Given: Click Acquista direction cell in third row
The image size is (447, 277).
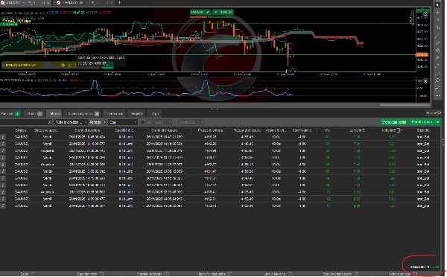Looking at the screenshot, I should [47, 150].
